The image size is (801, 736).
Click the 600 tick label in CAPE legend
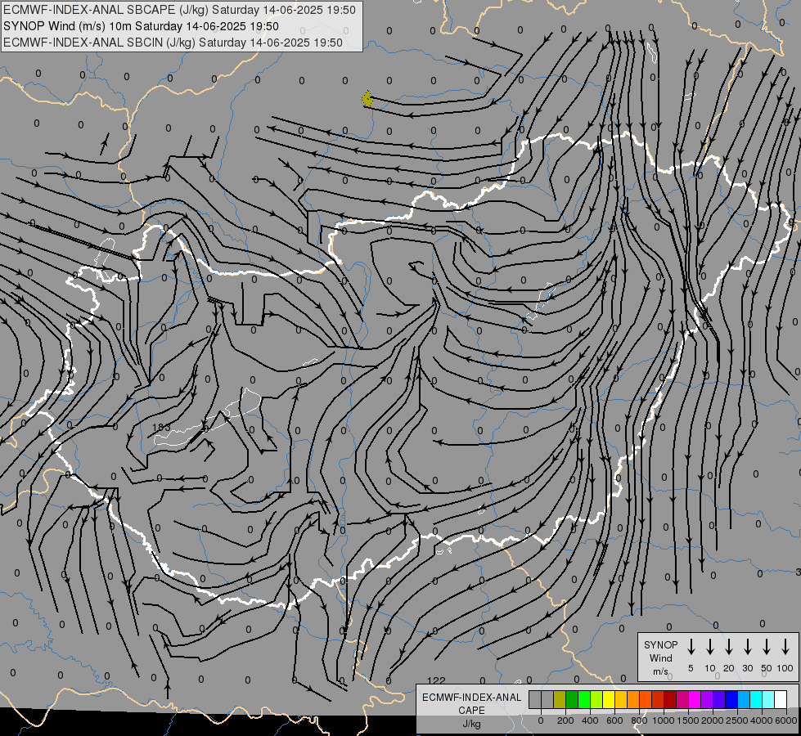614,720
